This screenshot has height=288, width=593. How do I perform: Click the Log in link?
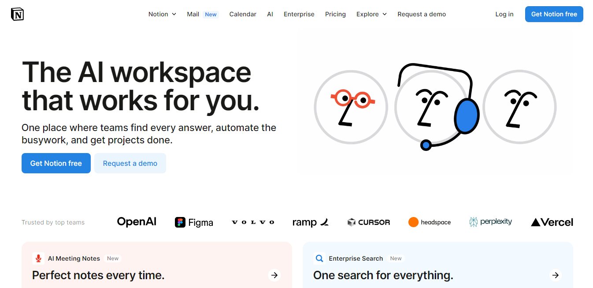click(504, 14)
